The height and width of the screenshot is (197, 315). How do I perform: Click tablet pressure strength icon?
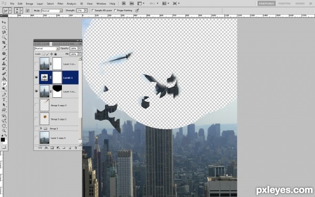pyautogui.click(x=137, y=11)
